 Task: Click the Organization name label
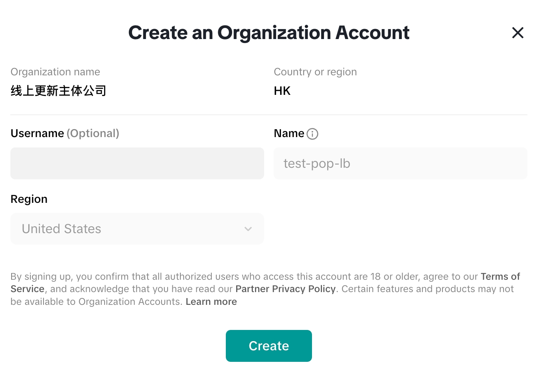[55, 72]
